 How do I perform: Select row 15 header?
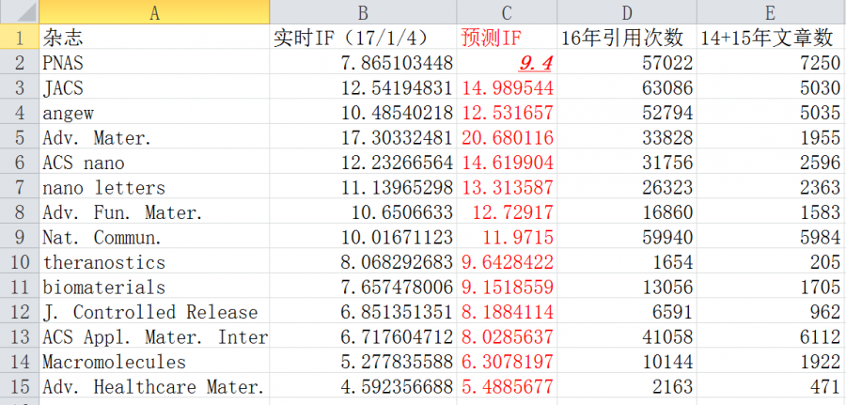pos(20,386)
